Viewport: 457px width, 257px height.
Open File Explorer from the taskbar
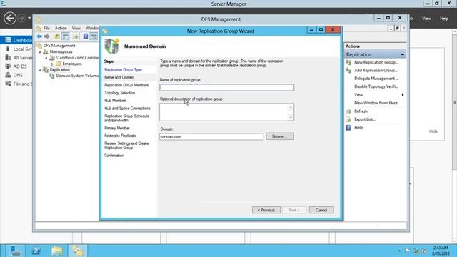tap(57, 251)
